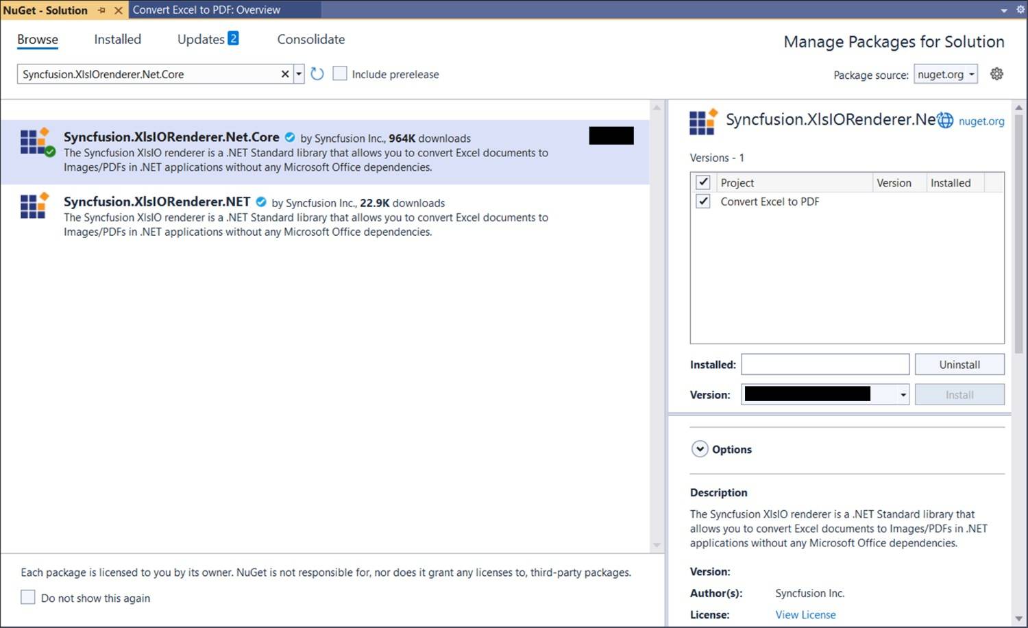Click Syncfusion.XlsIORenderer.Net.Core package icon
Image resolution: width=1028 pixels, height=628 pixels.
(36, 141)
